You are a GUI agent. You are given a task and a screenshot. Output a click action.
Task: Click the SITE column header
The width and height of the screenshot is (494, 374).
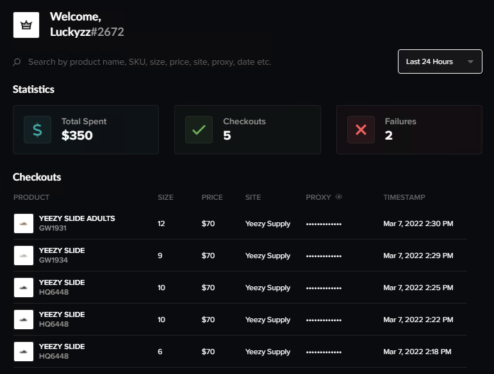[253, 197]
